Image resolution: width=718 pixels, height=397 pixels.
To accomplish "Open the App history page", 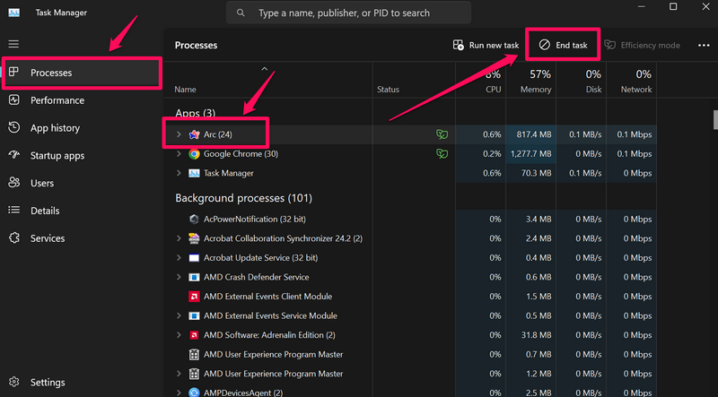I will 55,128.
